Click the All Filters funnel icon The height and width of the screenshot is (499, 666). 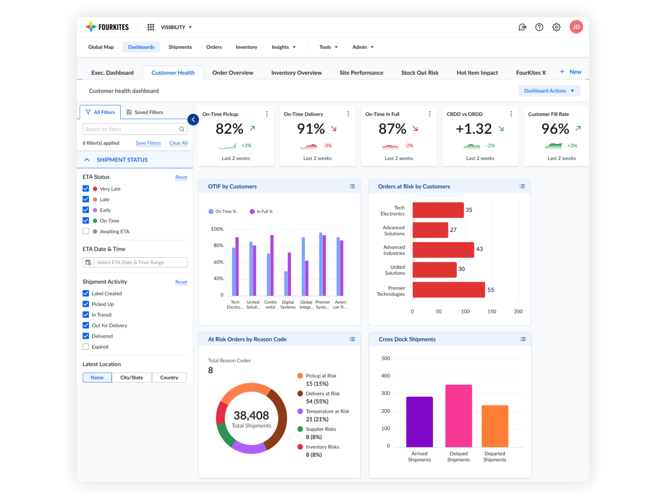(88, 112)
